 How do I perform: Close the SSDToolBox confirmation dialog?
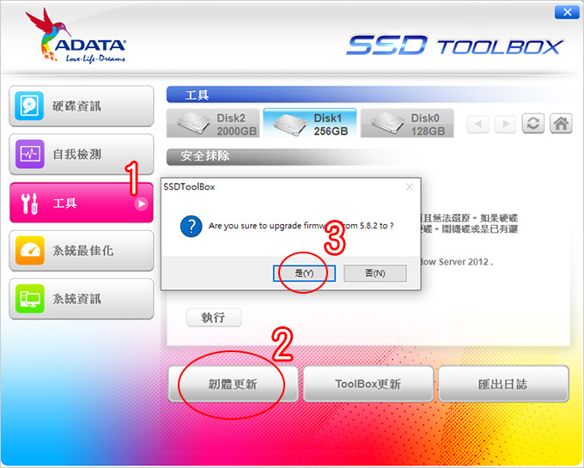[410, 187]
